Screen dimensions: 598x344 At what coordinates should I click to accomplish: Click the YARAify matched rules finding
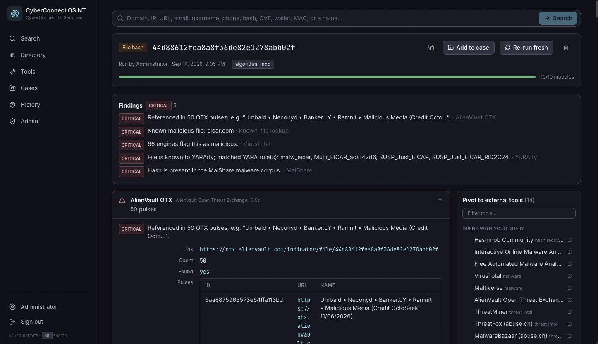329,157
